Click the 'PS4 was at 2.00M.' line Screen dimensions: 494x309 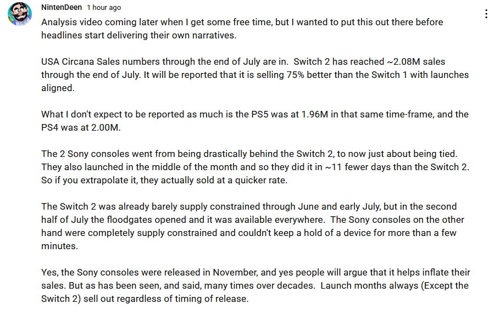click(81, 127)
